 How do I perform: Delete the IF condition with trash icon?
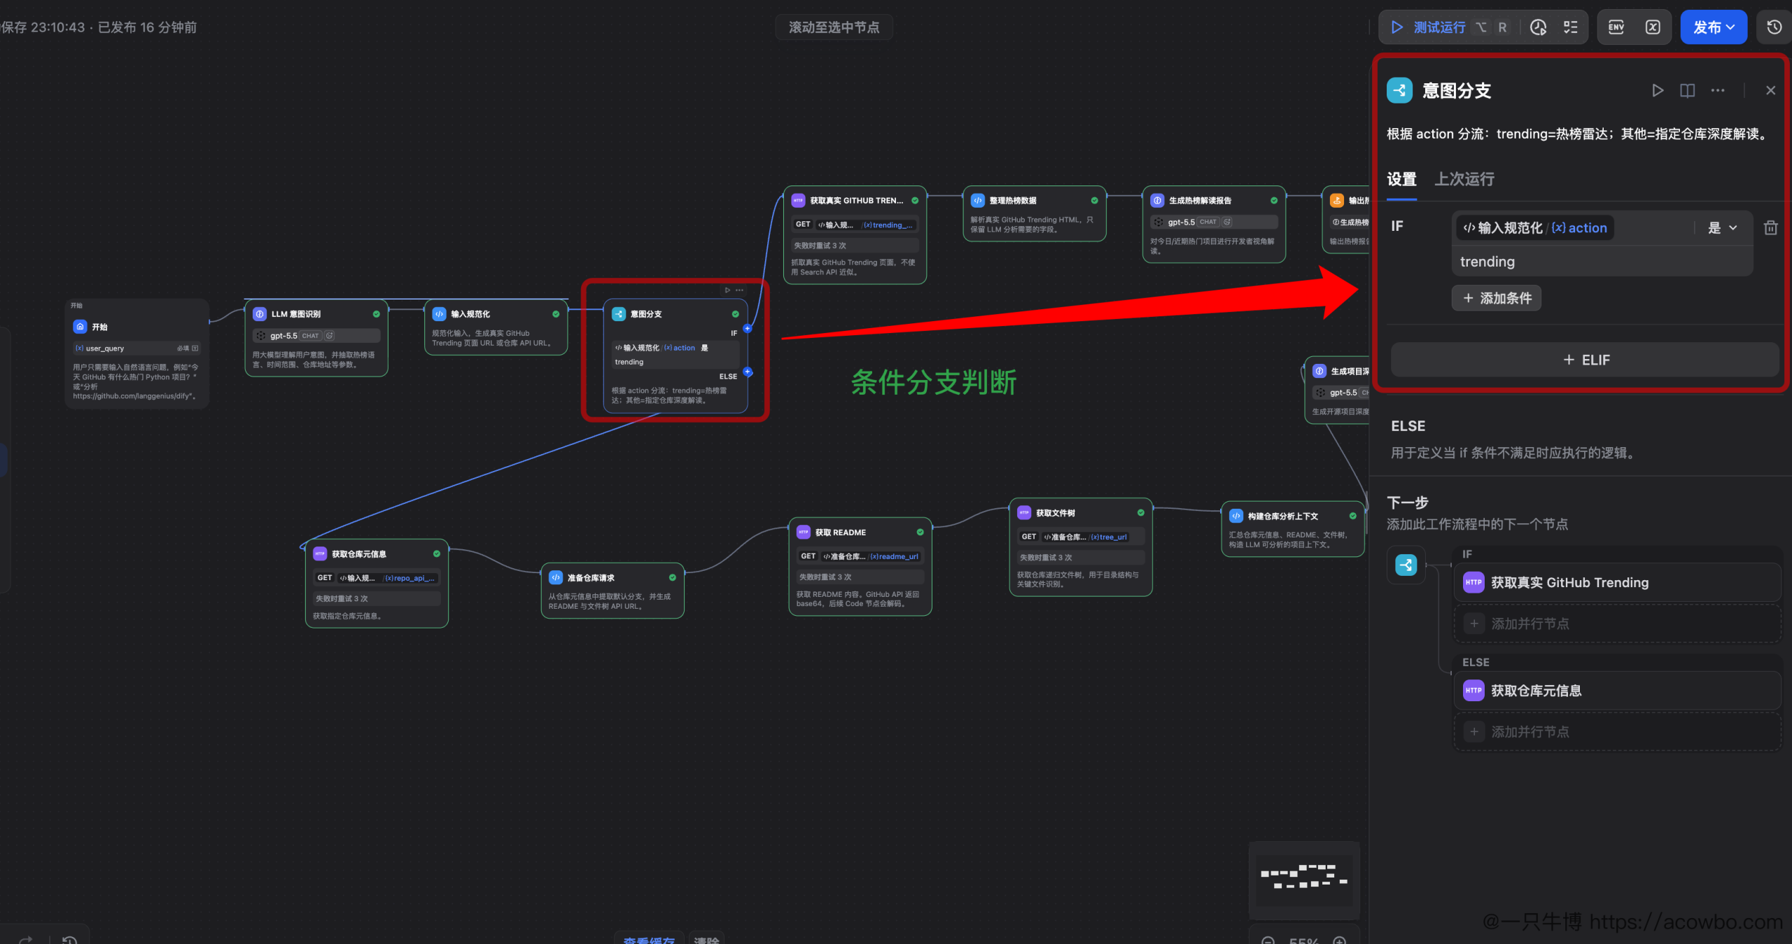pos(1771,227)
